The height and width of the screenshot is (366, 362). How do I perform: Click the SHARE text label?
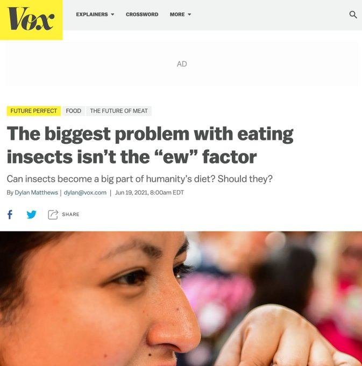[x=70, y=214]
